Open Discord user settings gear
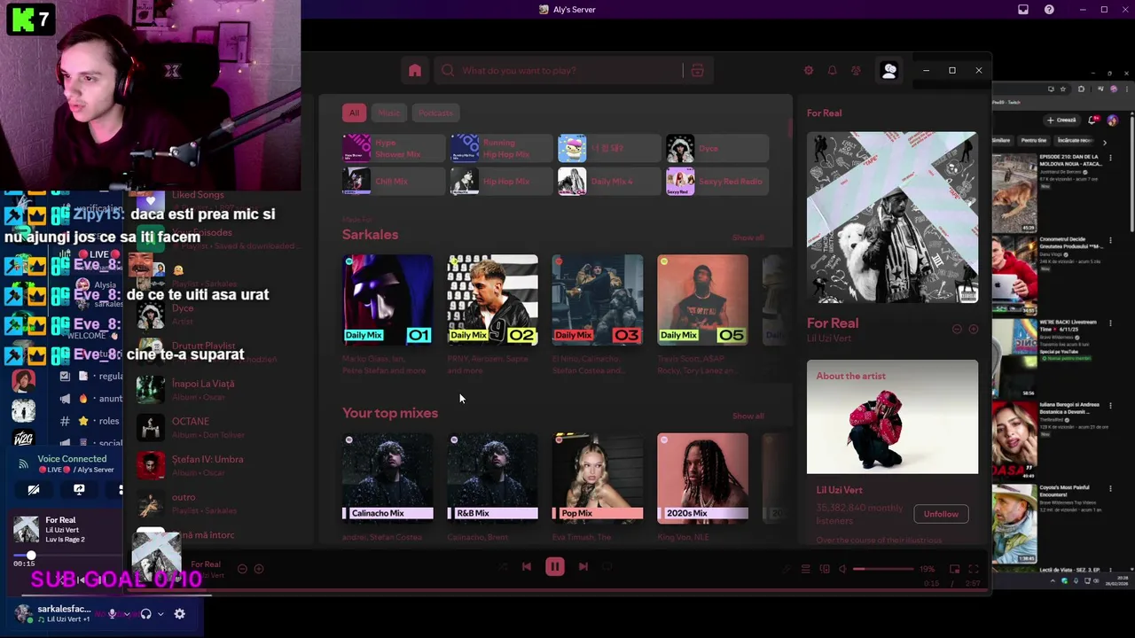Viewport: 1135px width, 638px height. [x=179, y=613]
